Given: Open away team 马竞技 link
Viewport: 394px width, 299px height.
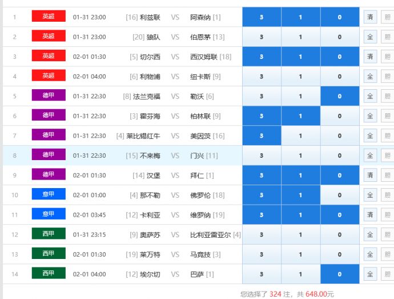Looking at the screenshot, I should point(200,254).
